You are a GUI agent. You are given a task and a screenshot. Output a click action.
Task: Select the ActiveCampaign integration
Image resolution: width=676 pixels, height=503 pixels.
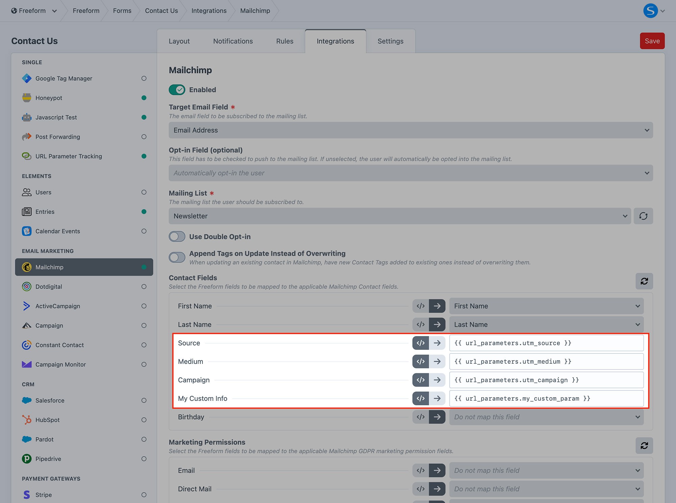(84, 306)
